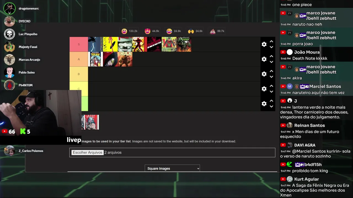Click YouTube icon beside viewer count 66

click(x=4, y=131)
